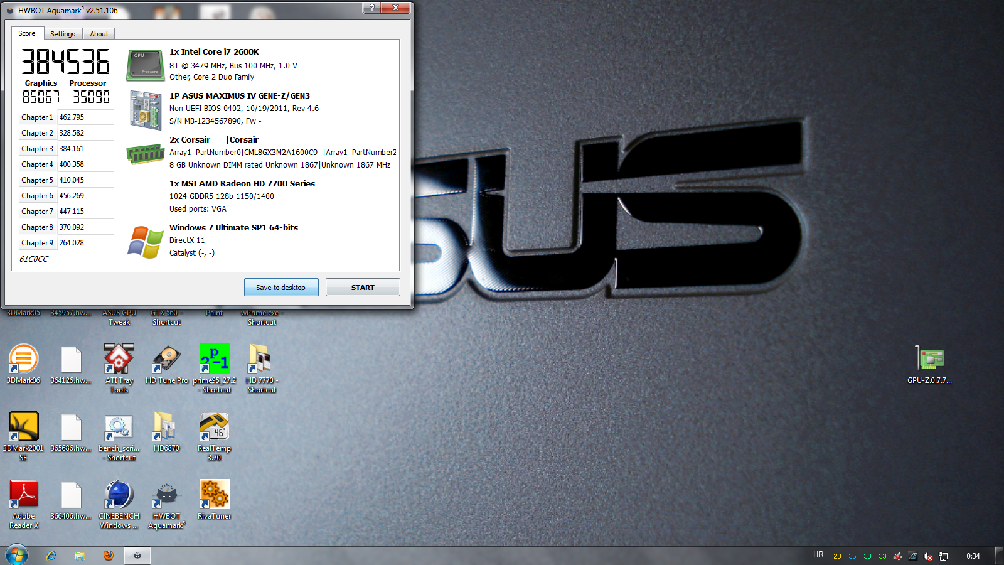
Task: Click the HWBOT Aquamark taskbar button
Action: pos(137,556)
